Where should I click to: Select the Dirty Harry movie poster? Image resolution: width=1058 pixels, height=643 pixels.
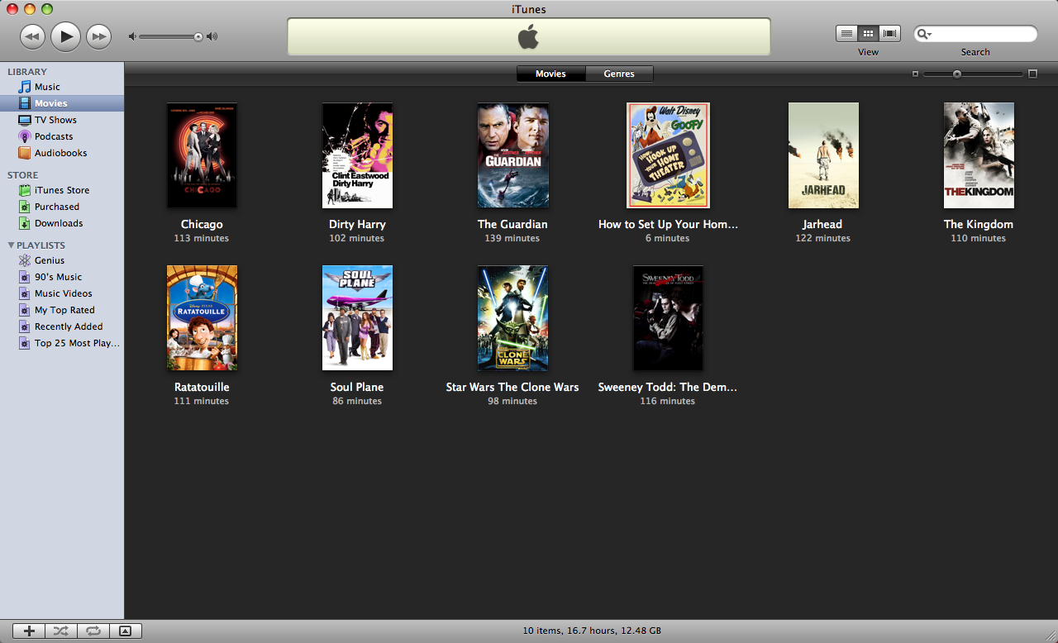point(357,155)
